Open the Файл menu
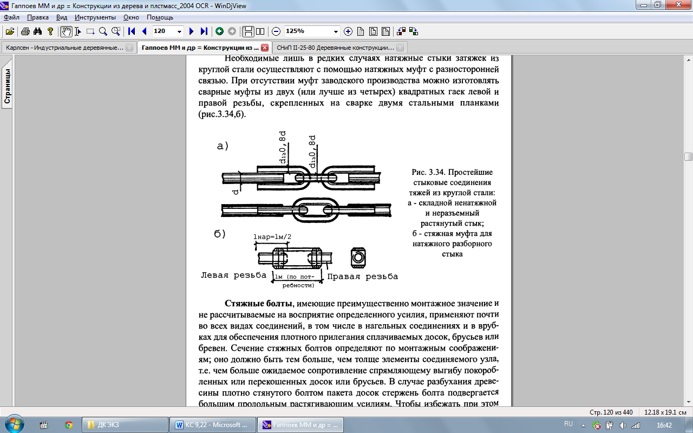The height and width of the screenshot is (433, 693). [11, 17]
